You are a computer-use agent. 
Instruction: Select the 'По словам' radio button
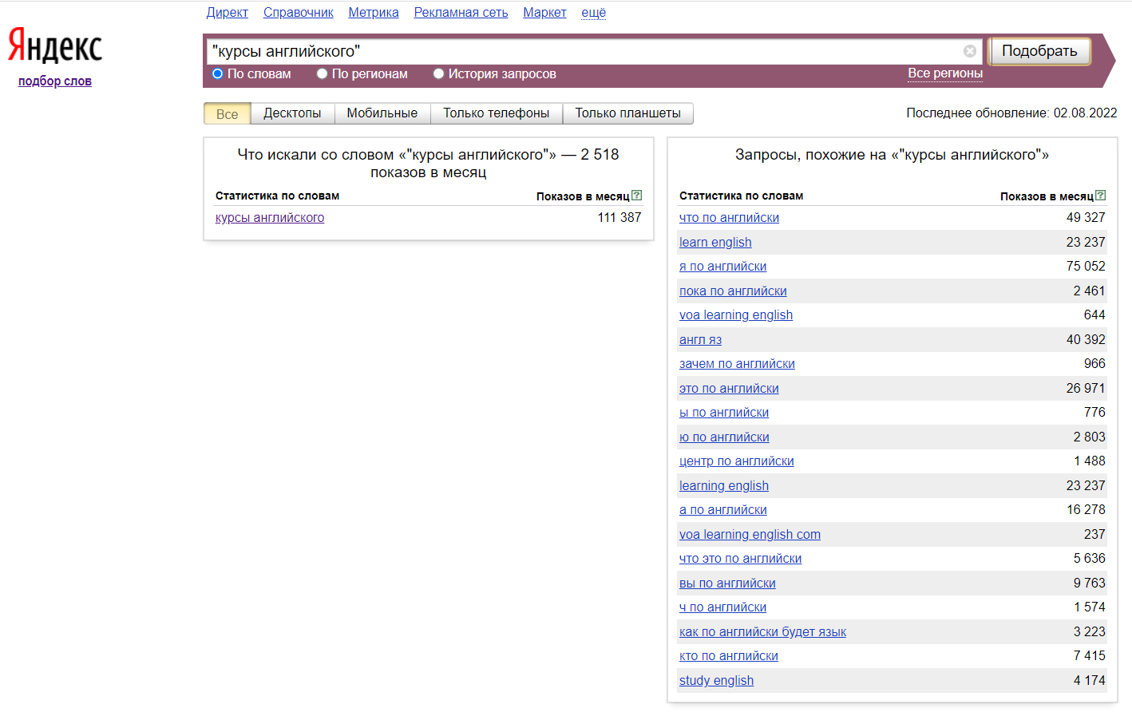pos(217,73)
